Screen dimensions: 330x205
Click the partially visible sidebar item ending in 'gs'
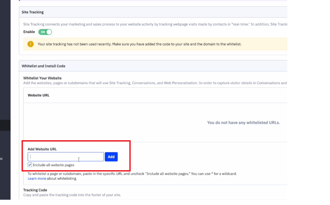[x=1, y=159]
